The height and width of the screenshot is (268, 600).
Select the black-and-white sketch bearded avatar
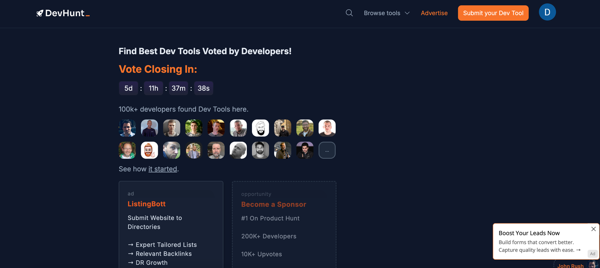[x=260, y=128]
